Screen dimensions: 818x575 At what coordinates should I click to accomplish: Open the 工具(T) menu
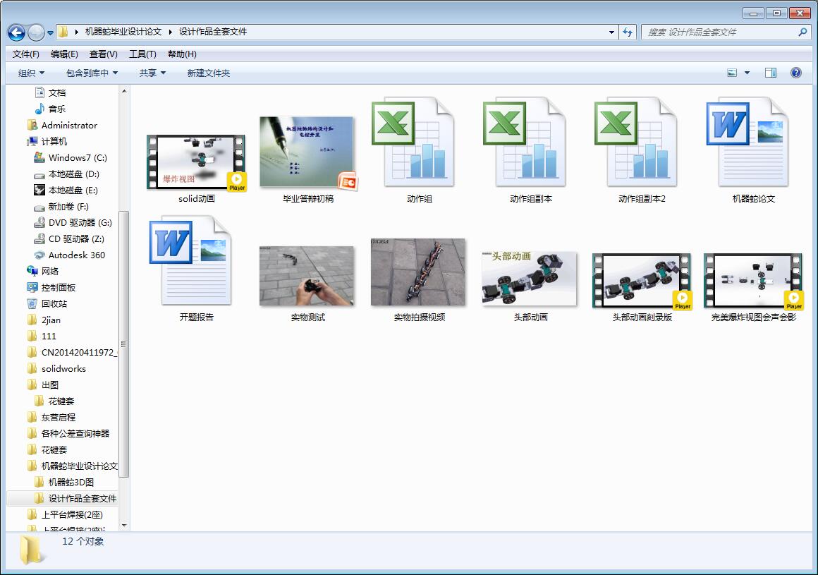coord(142,54)
